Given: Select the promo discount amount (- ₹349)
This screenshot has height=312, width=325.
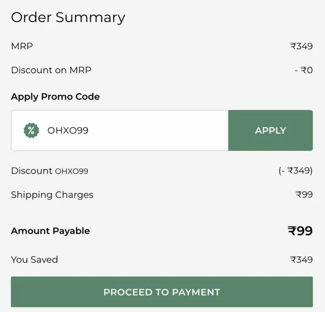Looking at the screenshot, I should tap(295, 171).
